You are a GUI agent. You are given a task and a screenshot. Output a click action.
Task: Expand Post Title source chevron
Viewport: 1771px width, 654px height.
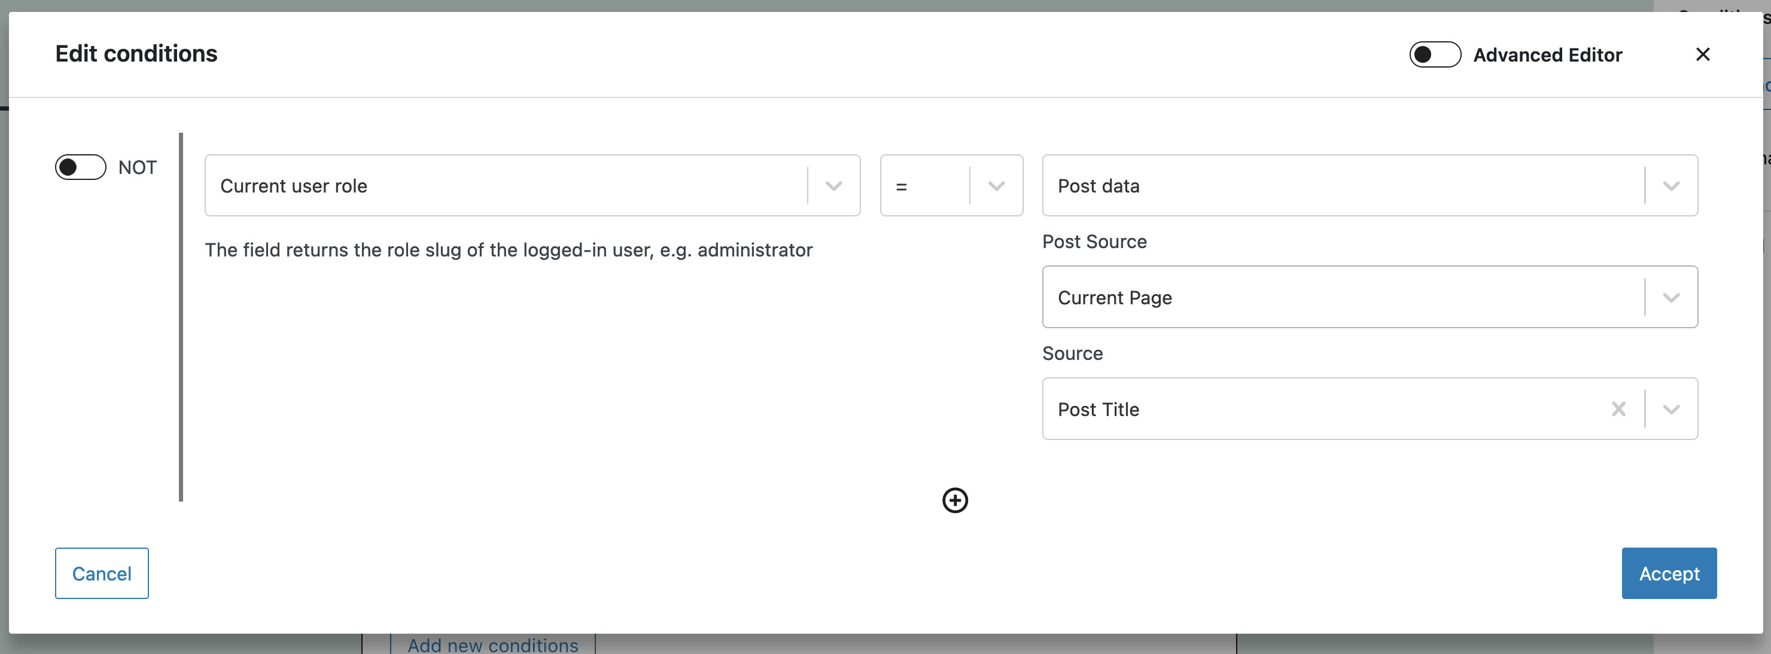(1671, 409)
